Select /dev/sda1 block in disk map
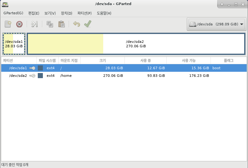The image size is (248, 168). point(14,44)
